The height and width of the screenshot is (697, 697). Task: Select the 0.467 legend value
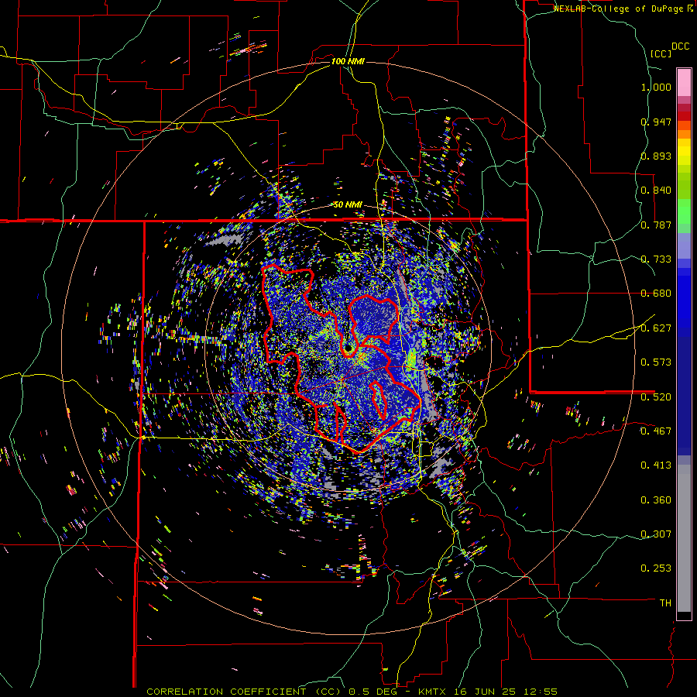(x=656, y=431)
